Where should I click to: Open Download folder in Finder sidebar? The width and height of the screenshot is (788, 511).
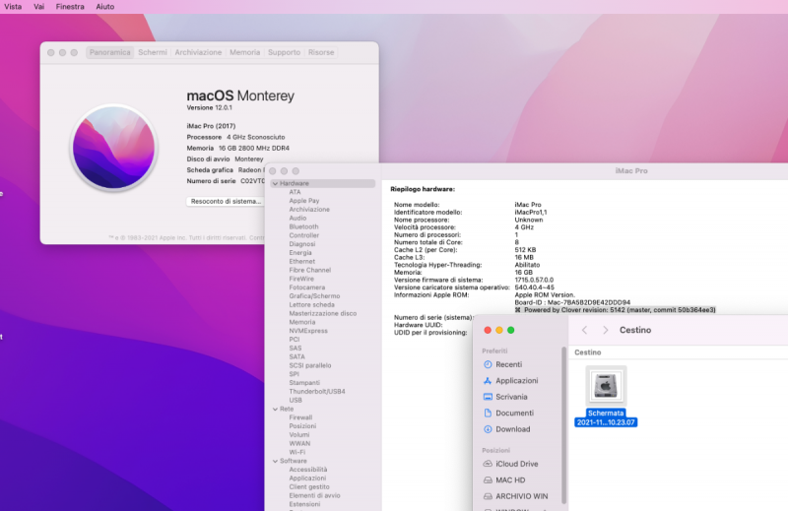pos(512,429)
